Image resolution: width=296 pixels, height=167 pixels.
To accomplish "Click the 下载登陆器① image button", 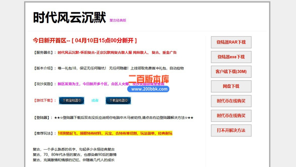I will [x=70, y=100].
